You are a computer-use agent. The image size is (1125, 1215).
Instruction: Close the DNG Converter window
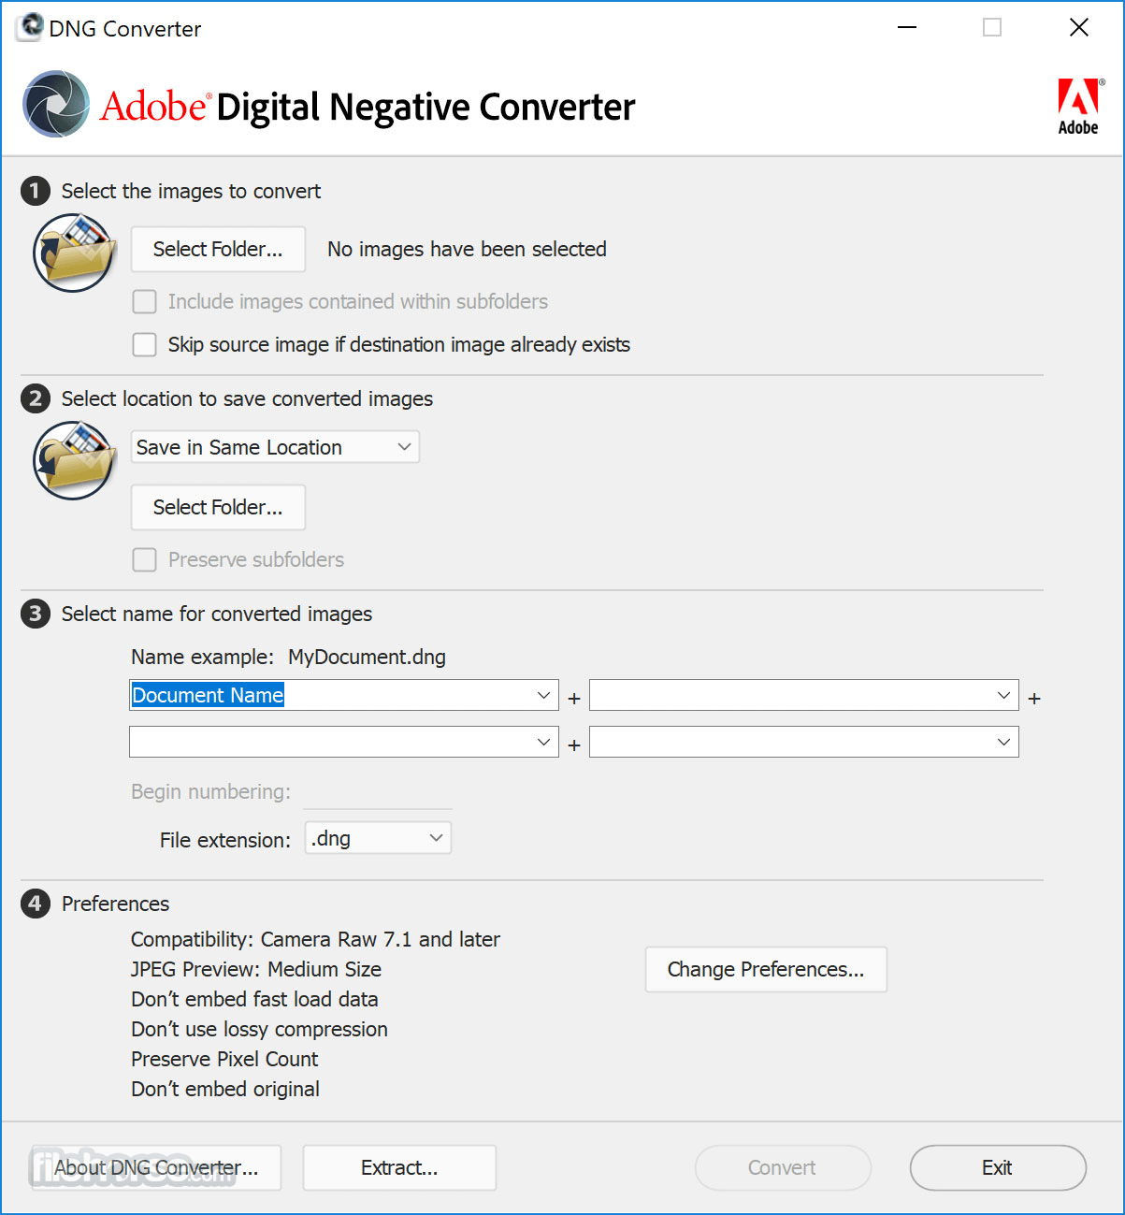tap(1079, 28)
